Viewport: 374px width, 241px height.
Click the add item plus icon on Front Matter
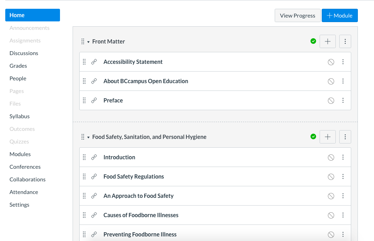(327, 41)
